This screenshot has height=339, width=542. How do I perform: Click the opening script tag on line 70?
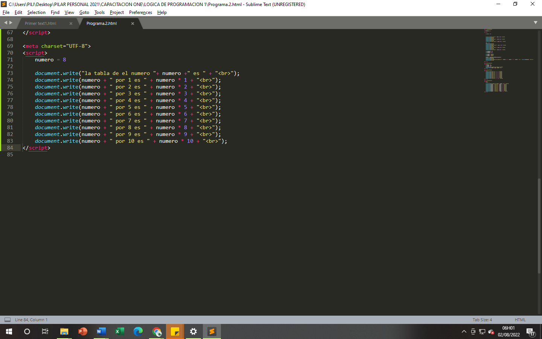click(35, 53)
